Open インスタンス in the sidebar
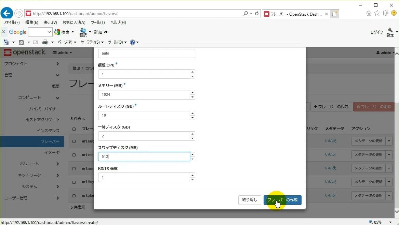399x225 pixels. click(x=48, y=131)
